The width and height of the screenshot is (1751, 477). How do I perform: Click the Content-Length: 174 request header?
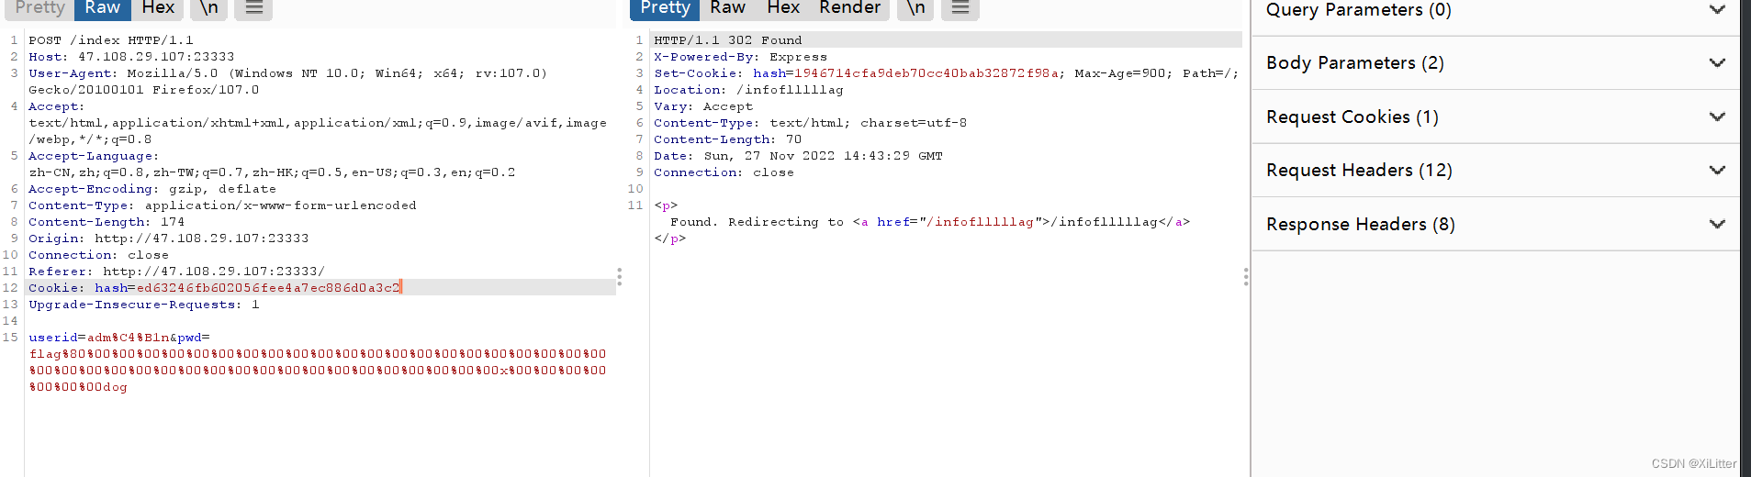coord(107,222)
